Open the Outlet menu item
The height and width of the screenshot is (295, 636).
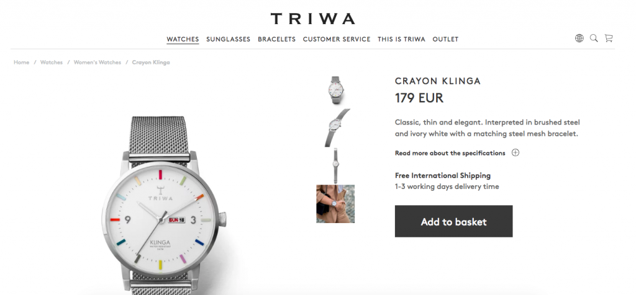pyautogui.click(x=445, y=39)
